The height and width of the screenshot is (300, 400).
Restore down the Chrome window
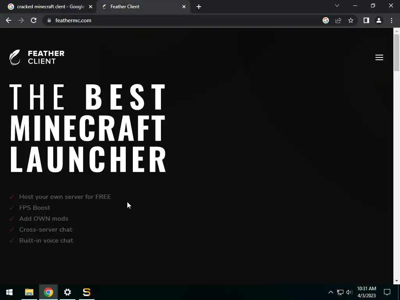click(373, 5)
